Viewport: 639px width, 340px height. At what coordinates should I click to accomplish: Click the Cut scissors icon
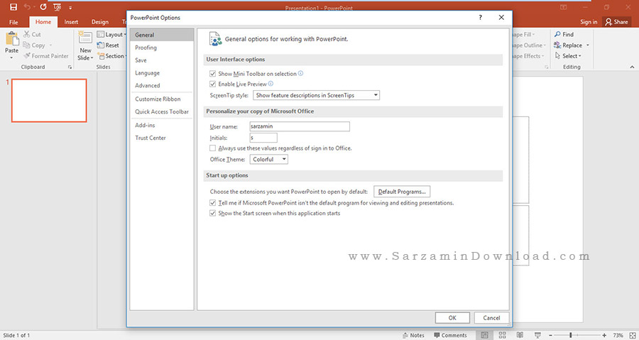[27, 34]
